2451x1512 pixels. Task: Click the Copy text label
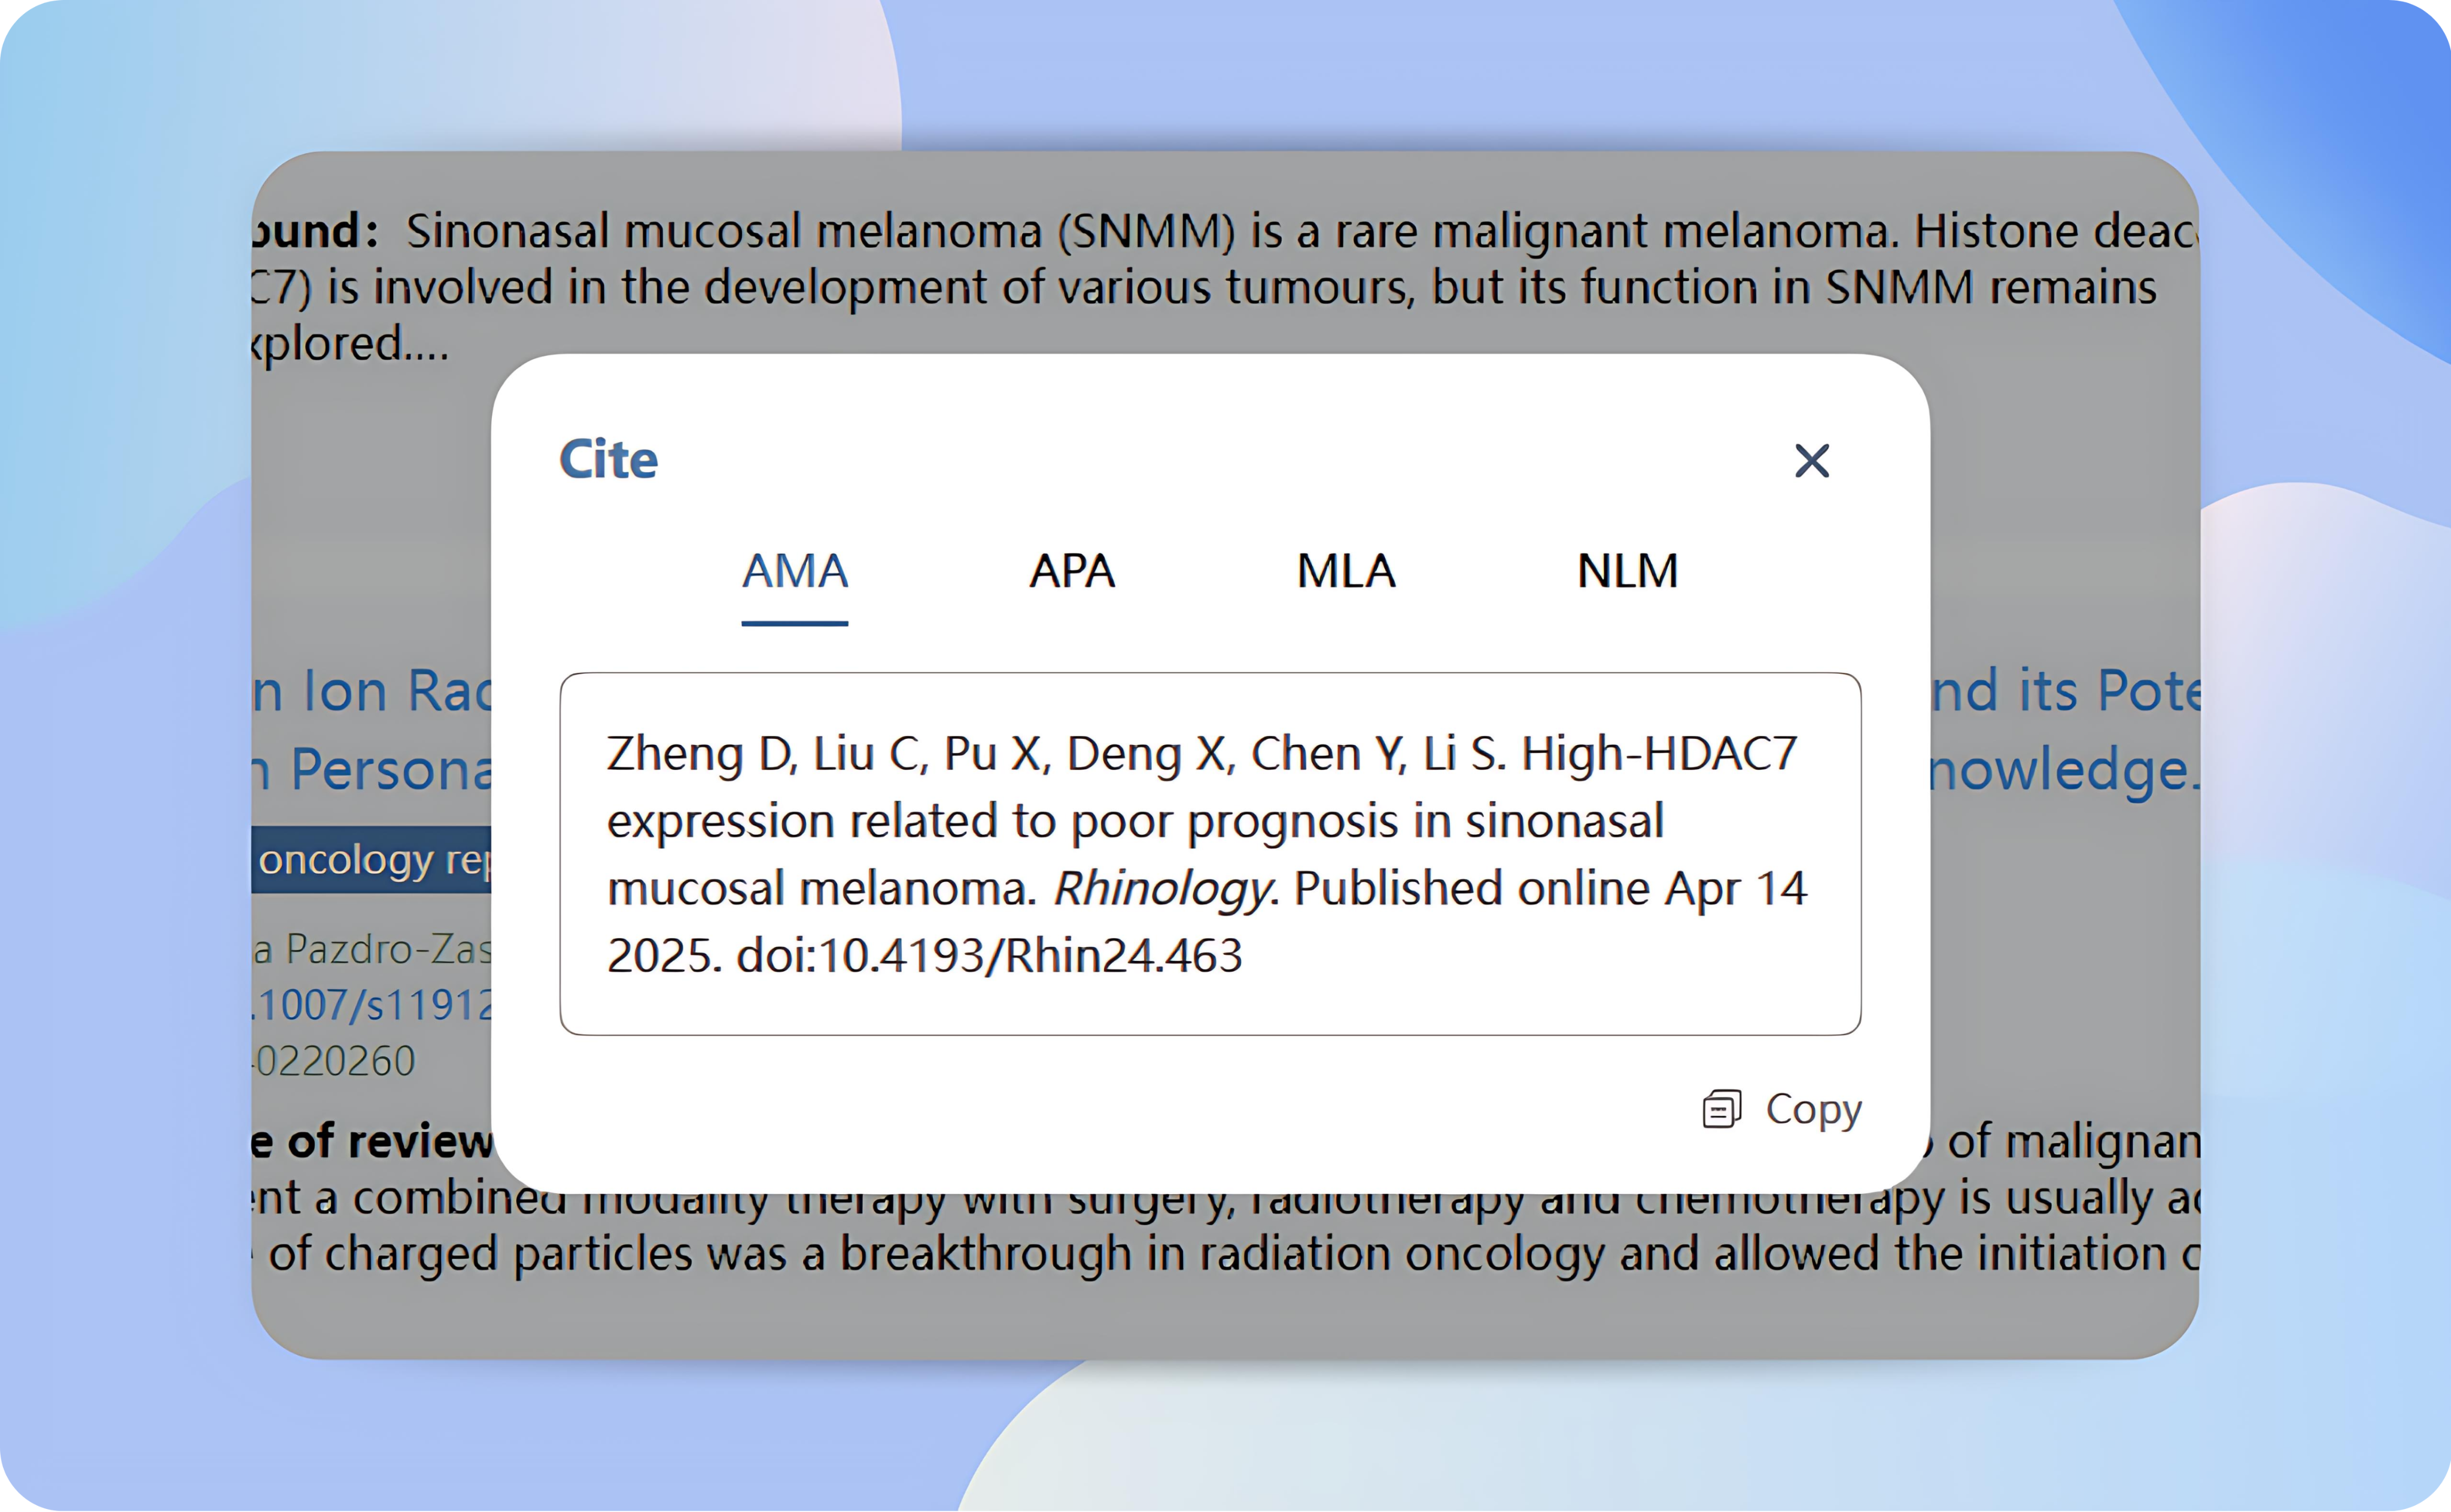[x=1814, y=1109]
